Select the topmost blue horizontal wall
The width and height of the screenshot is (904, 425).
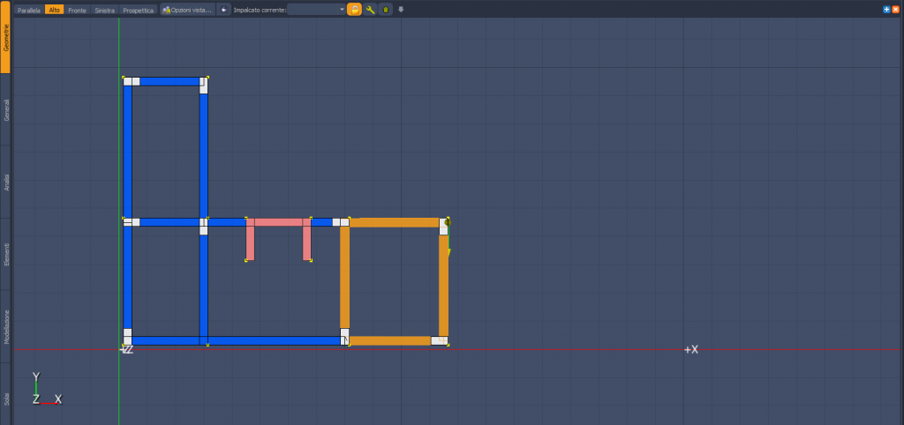point(169,81)
